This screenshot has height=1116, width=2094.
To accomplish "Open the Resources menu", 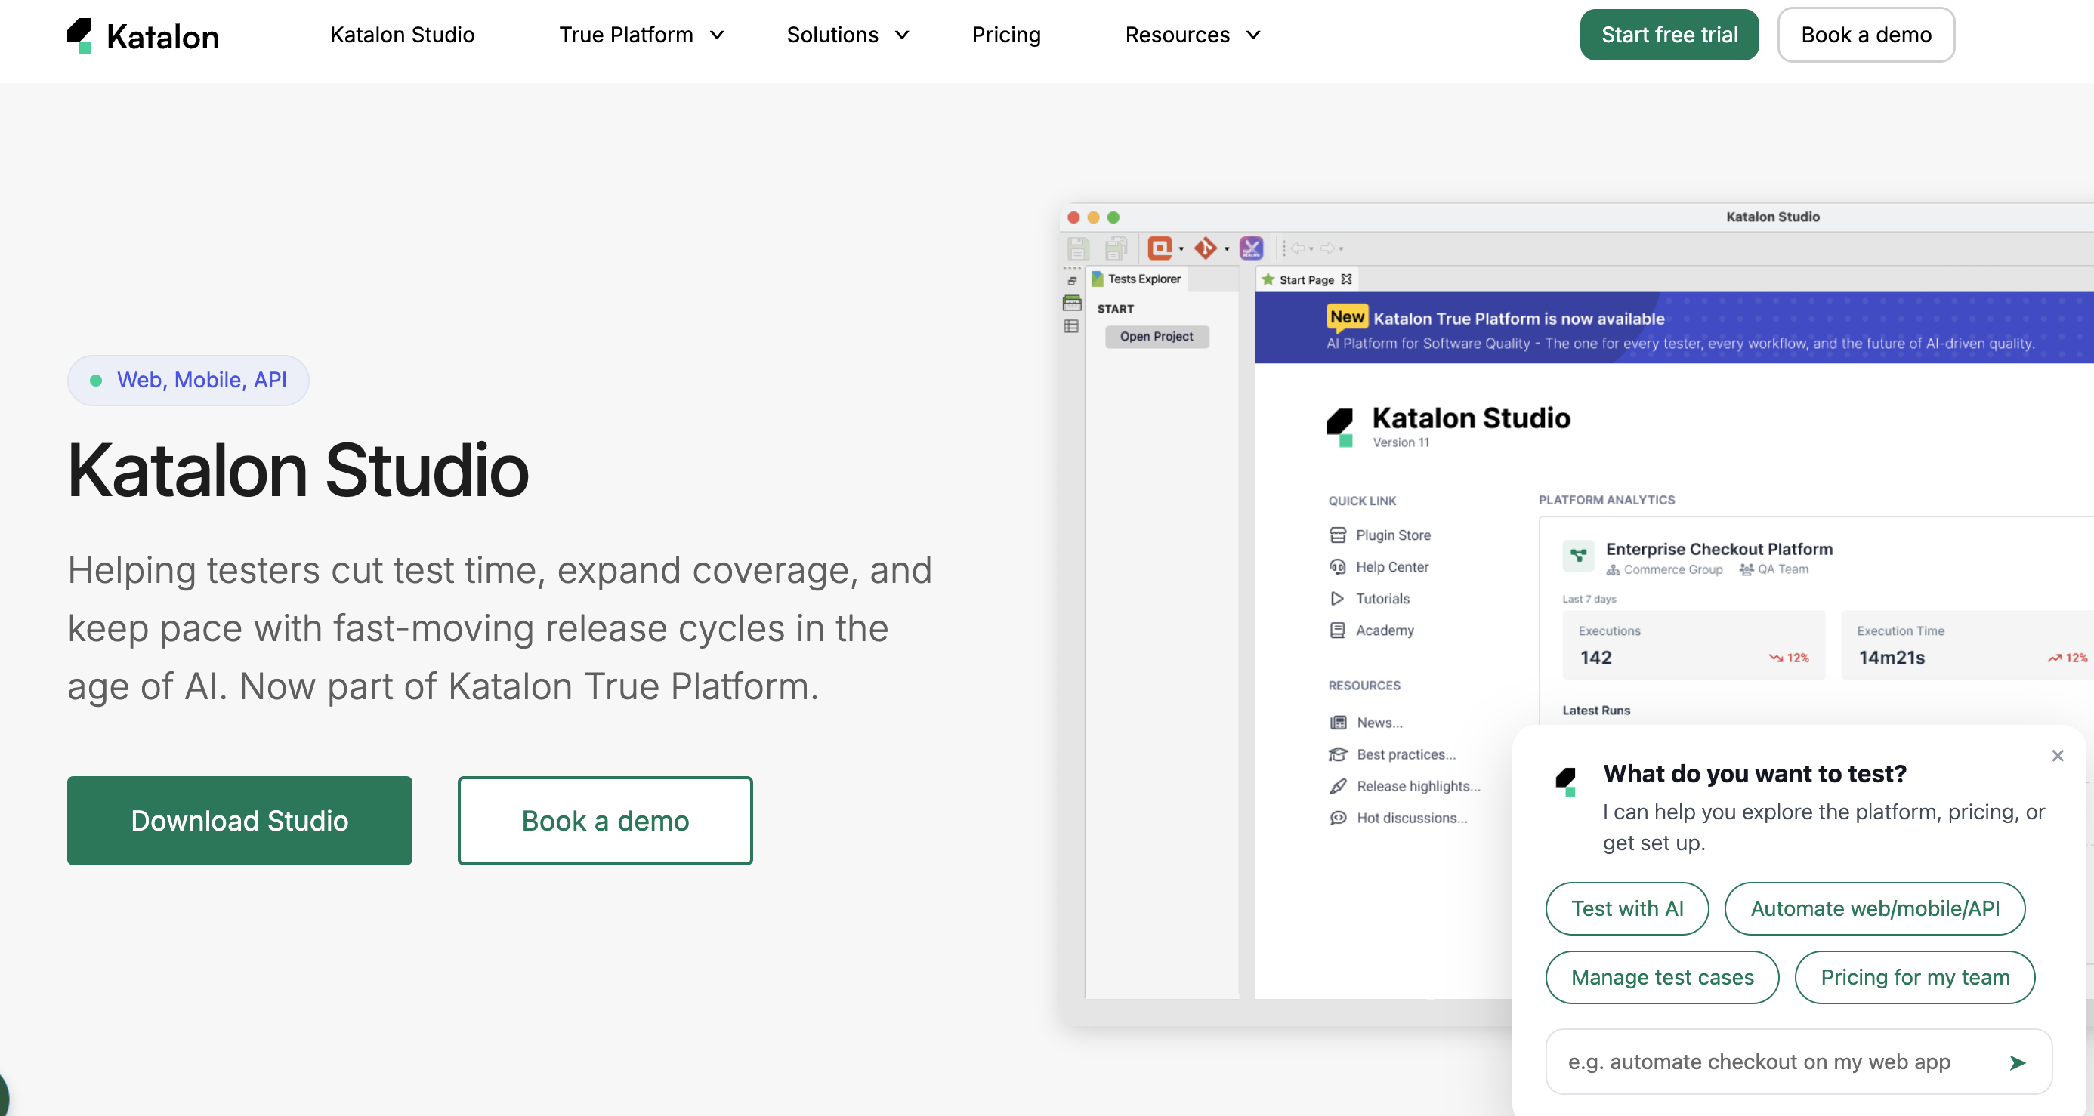I will (x=1177, y=35).
